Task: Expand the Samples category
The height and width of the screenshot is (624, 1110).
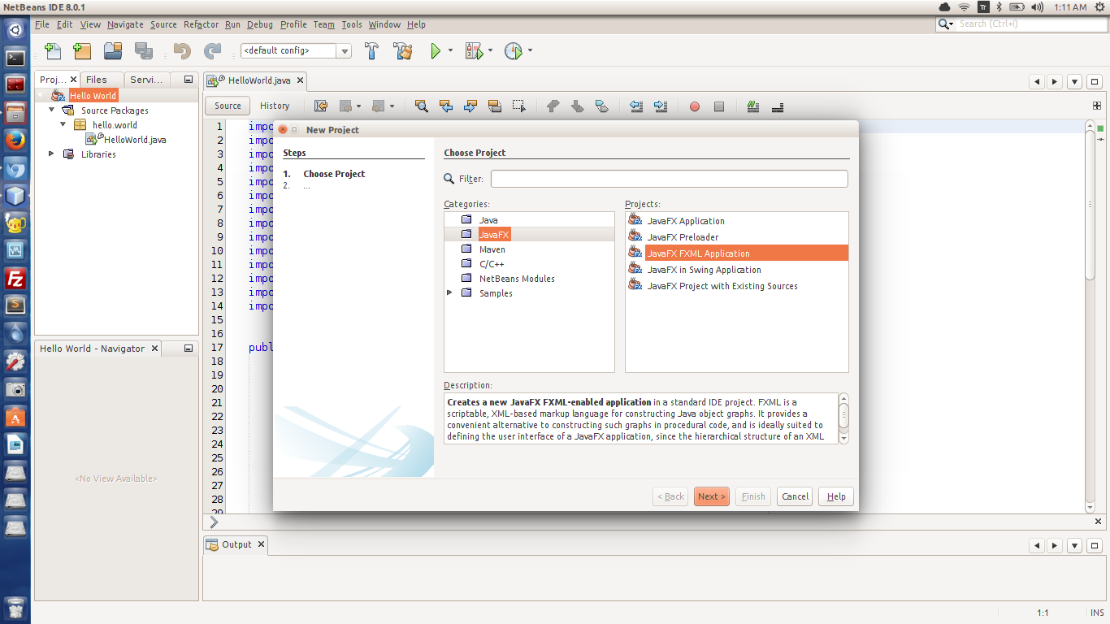Action: click(450, 292)
